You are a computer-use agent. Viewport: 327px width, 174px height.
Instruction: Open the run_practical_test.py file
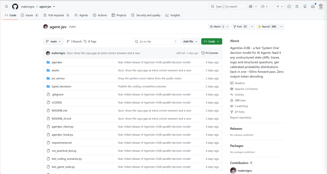point(64,151)
